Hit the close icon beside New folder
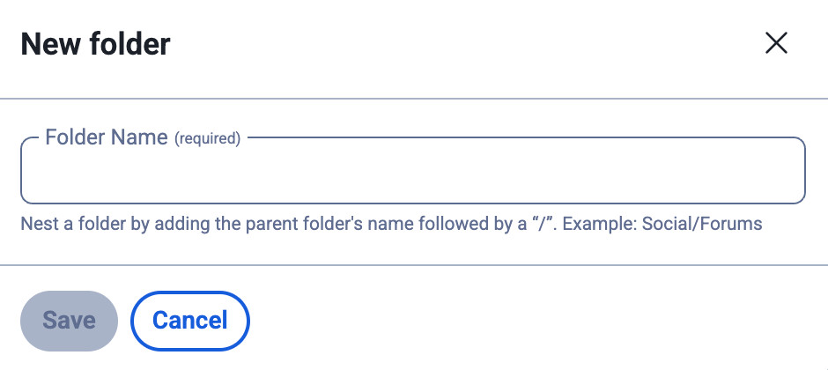Image resolution: width=828 pixels, height=370 pixels. [775, 43]
